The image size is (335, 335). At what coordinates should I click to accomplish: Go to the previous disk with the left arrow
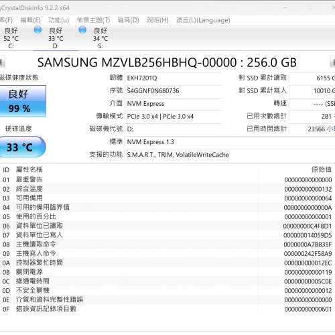point(2,62)
